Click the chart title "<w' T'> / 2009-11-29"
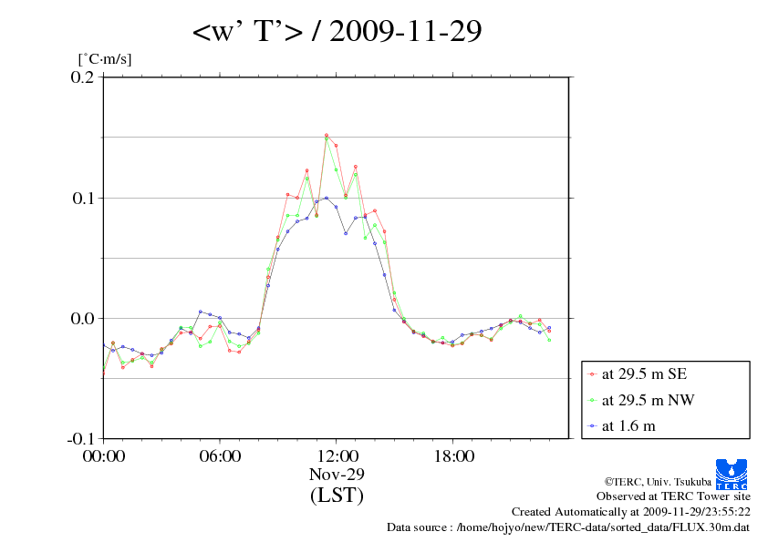The image size is (768, 542). pyautogui.click(x=337, y=31)
